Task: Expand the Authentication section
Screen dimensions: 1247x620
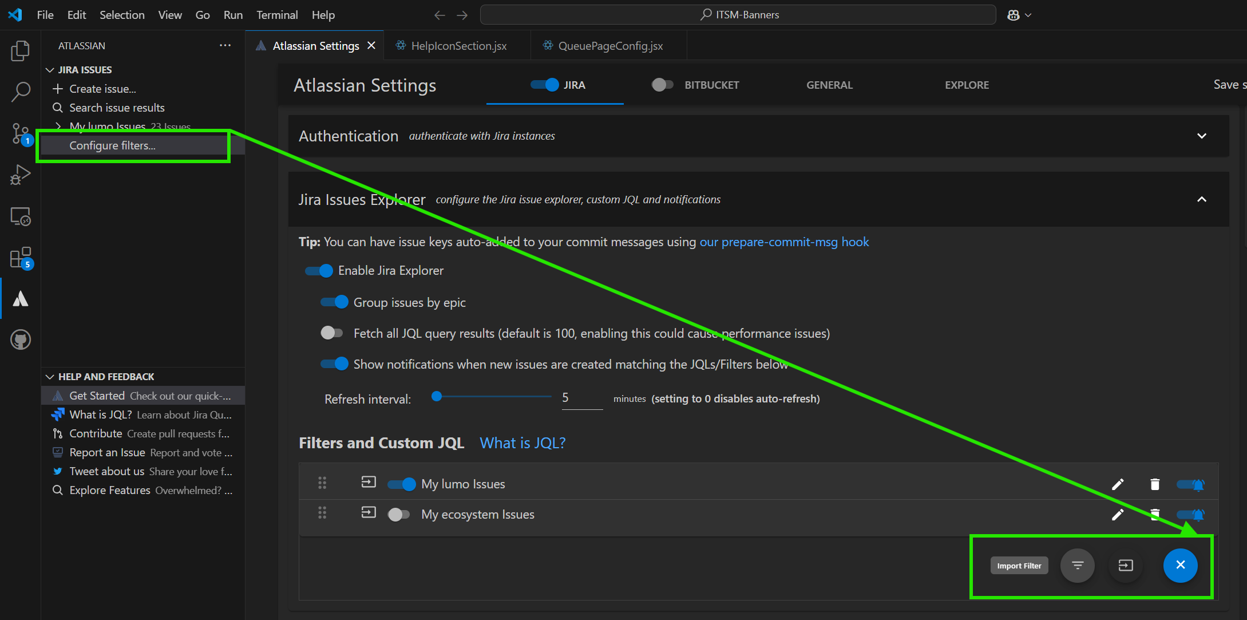Action: coord(1202,136)
